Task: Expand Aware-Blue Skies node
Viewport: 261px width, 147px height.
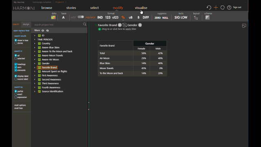Action: pos(35,47)
